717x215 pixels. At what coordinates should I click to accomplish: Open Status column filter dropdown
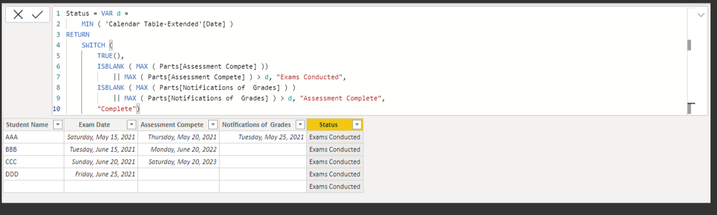coord(356,125)
